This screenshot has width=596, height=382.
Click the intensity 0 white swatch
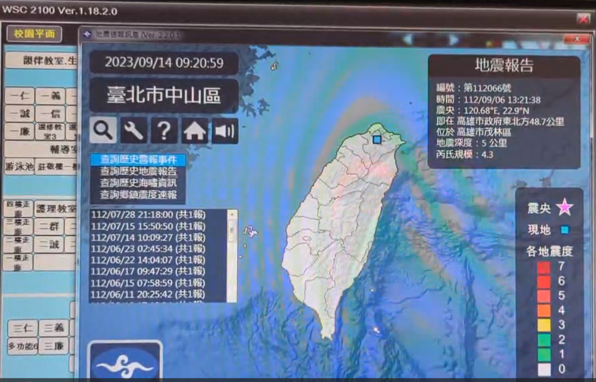click(544, 369)
